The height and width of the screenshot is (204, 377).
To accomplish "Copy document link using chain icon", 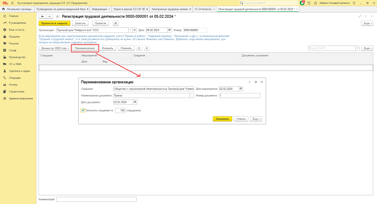I will point(360,17).
